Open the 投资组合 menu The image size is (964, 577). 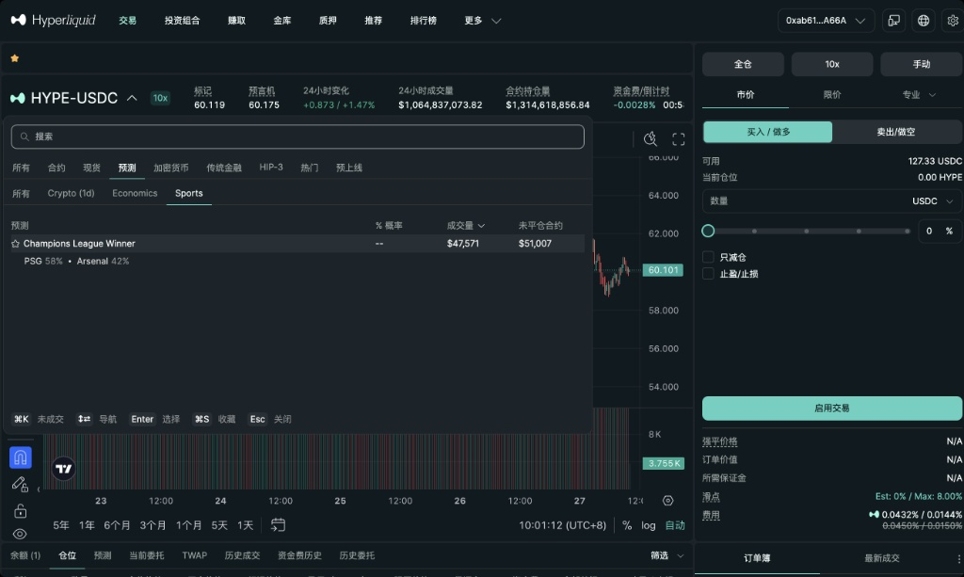[x=182, y=21]
